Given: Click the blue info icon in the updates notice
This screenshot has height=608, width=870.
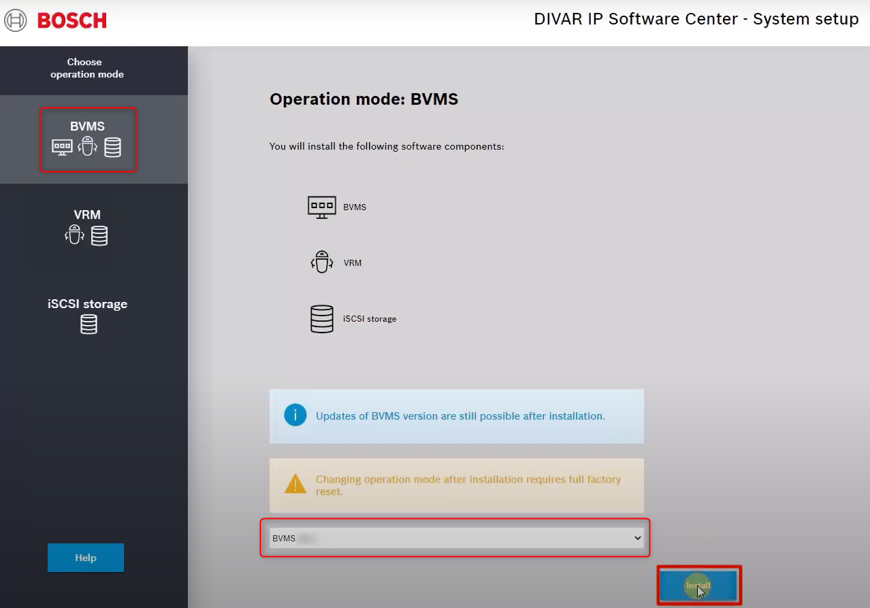Looking at the screenshot, I should [295, 416].
